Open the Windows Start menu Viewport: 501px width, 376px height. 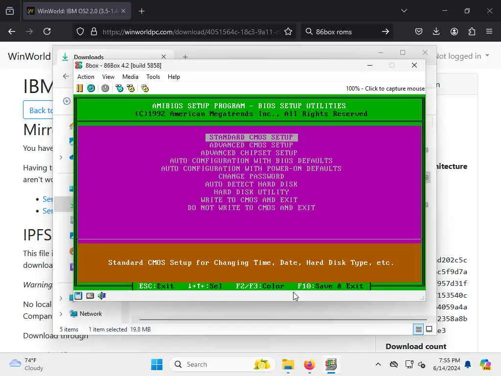coord(157,364)
